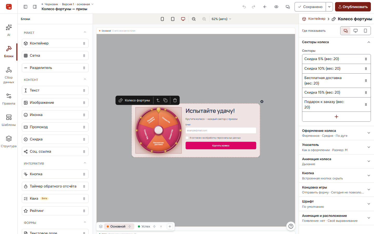
Task: Click the undo arrow
Action: [244, 7]
